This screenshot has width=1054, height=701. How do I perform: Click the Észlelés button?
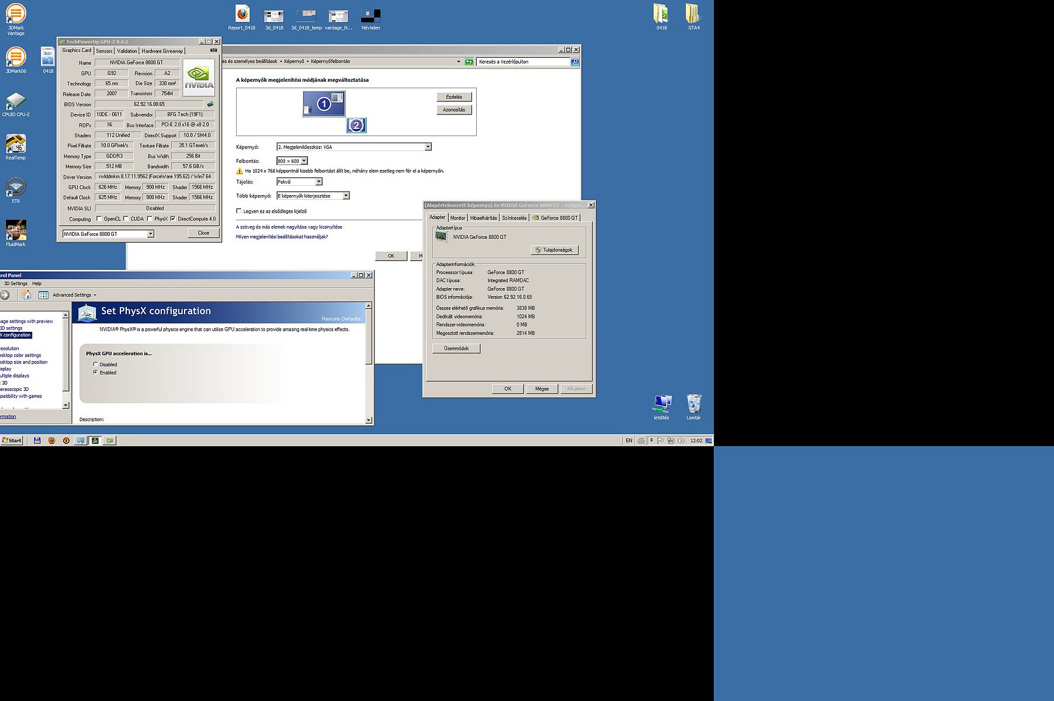click(454, 97)
